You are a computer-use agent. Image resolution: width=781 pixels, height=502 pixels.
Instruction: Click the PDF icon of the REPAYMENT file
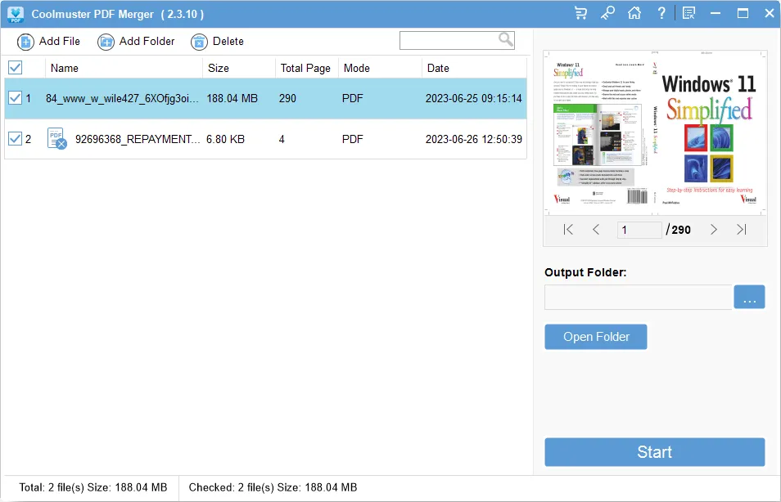pos(56,139)
